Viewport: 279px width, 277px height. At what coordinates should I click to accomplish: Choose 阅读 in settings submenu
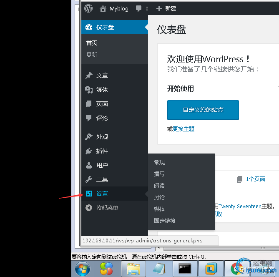point(159,186)
